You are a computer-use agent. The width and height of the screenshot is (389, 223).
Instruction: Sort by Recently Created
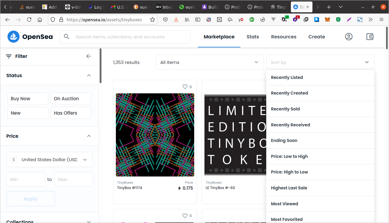(x=320, y=93)
